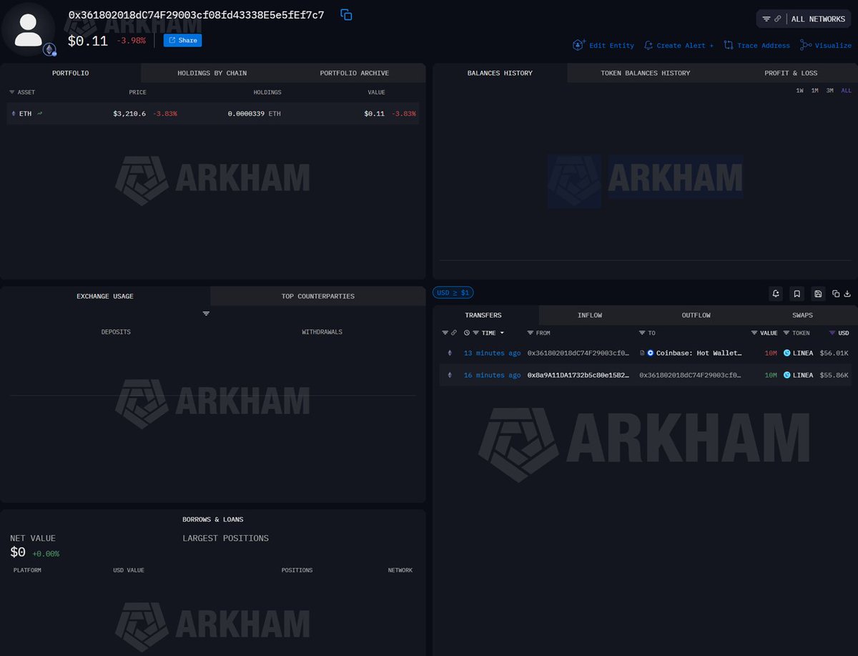Click the clock icon beside the TIME column
Viewport: 858px width, 656px height.
tap(467, 333)
